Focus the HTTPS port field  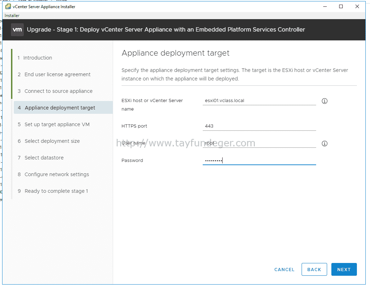click(x=259, y=126)
